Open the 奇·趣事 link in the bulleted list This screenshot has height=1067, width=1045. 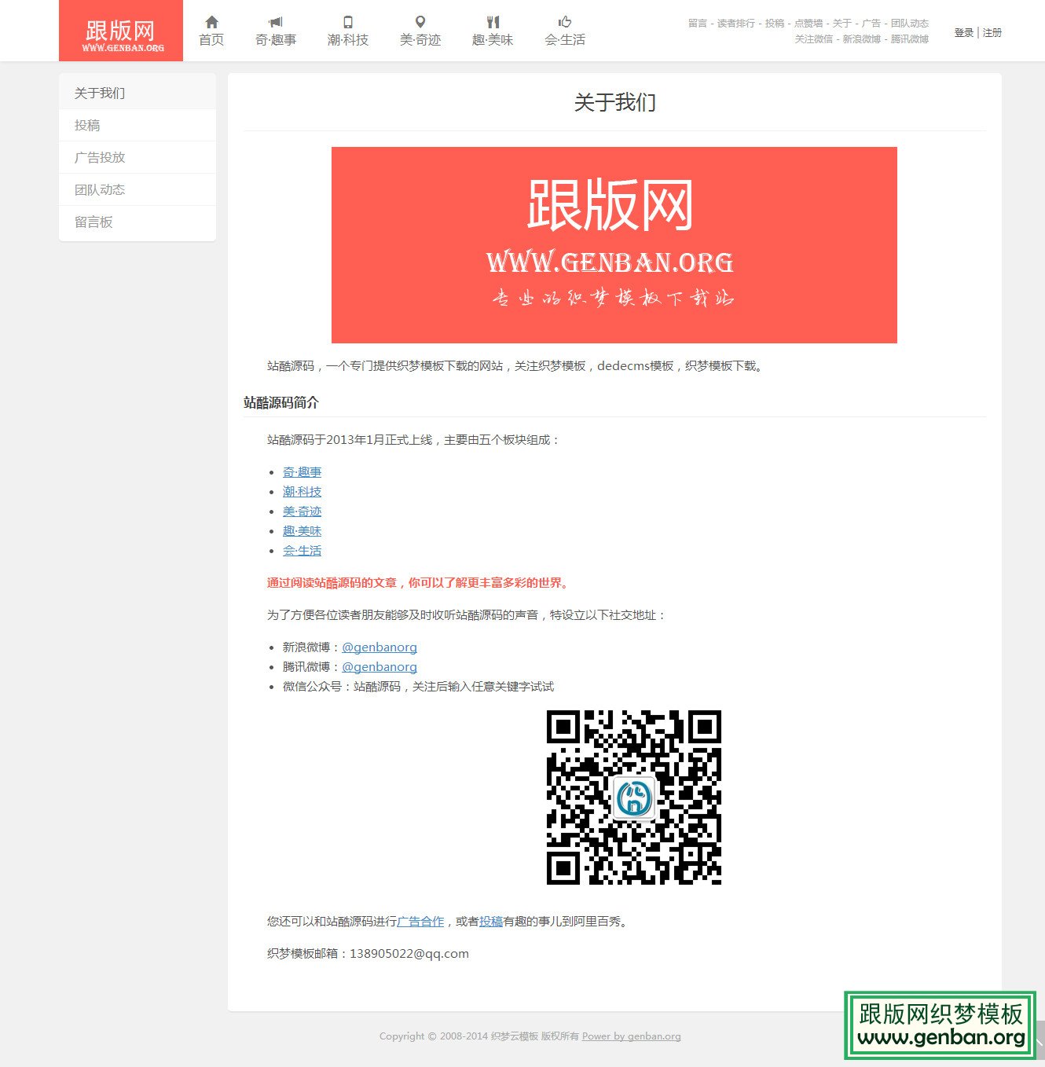(302, 472)
